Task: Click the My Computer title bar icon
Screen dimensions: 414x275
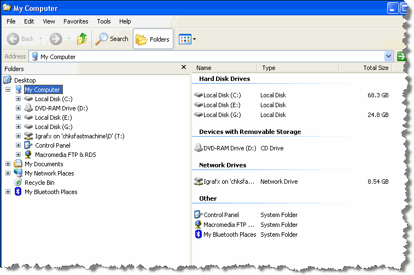Action: click(x=7, y=8)
